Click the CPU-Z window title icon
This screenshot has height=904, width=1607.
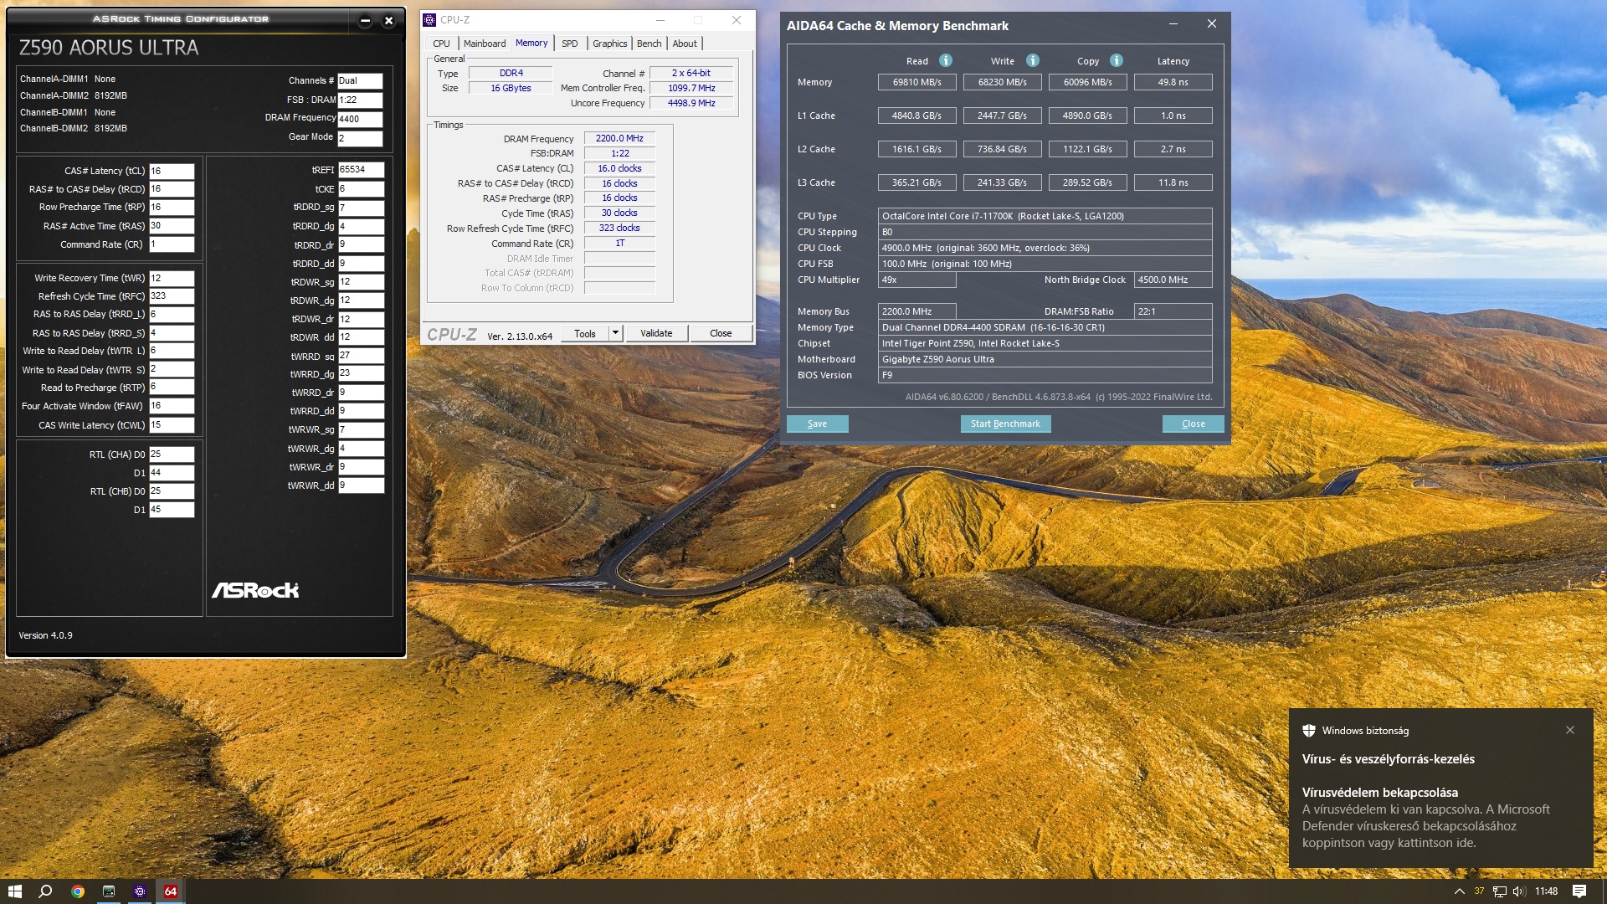click(429, 20)
